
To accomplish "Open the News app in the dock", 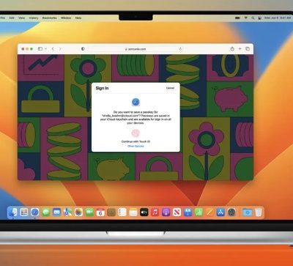I will point(177,213).
